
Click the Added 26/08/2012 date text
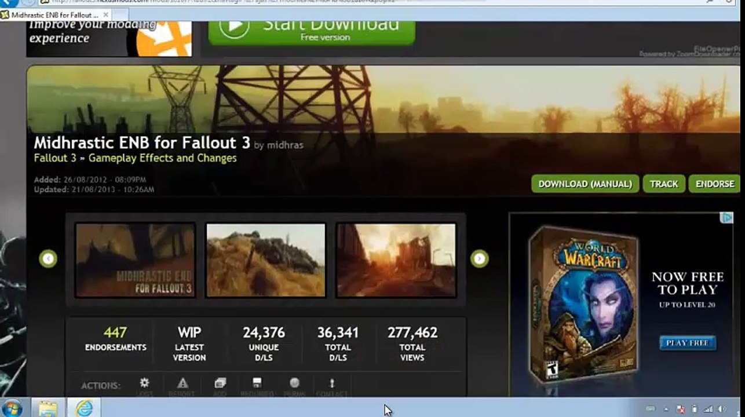click(90, 180)
